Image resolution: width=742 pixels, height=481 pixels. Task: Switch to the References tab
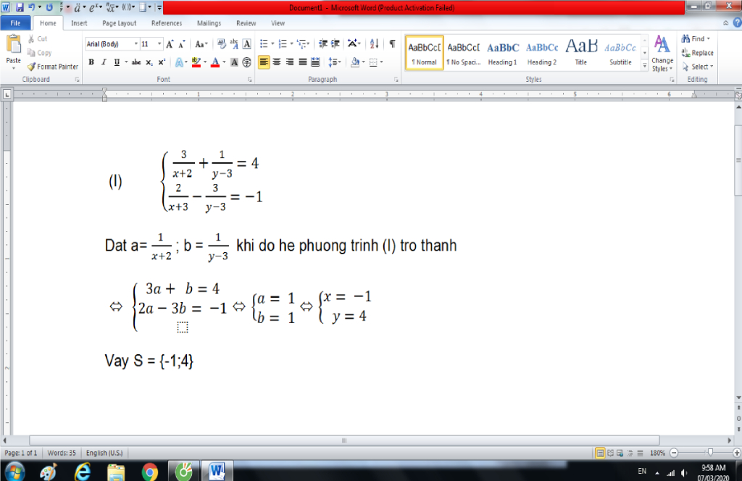coord(167,22)
